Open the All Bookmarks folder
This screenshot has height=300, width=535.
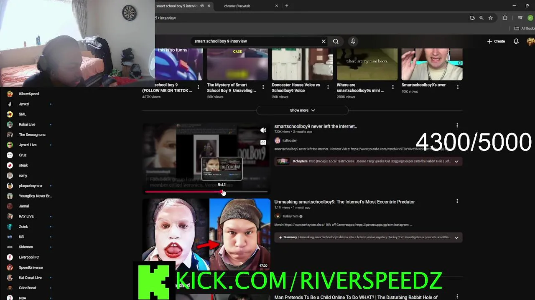pyautogui.click(x=525, y=28)
